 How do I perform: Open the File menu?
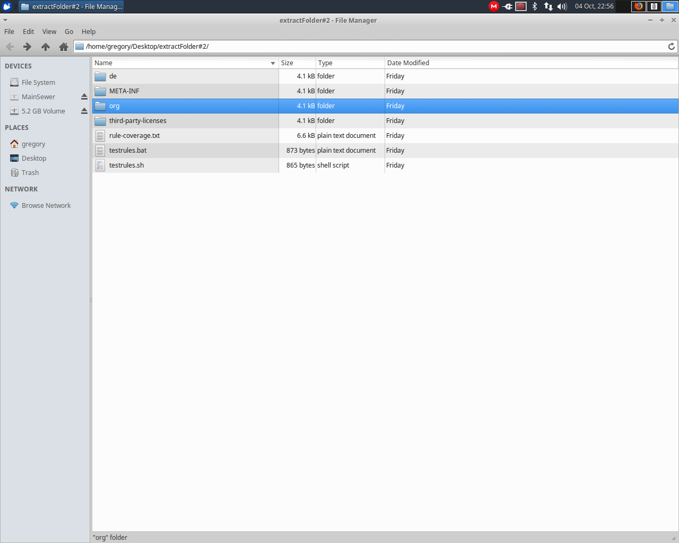[x=10, y=32]
